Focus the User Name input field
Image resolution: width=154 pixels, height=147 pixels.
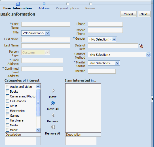pos(46,24)
